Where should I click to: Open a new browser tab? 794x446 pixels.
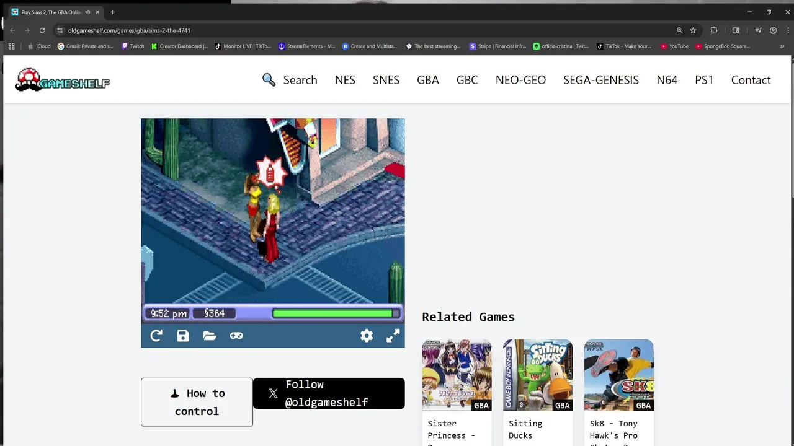click(x=112, y=12)
